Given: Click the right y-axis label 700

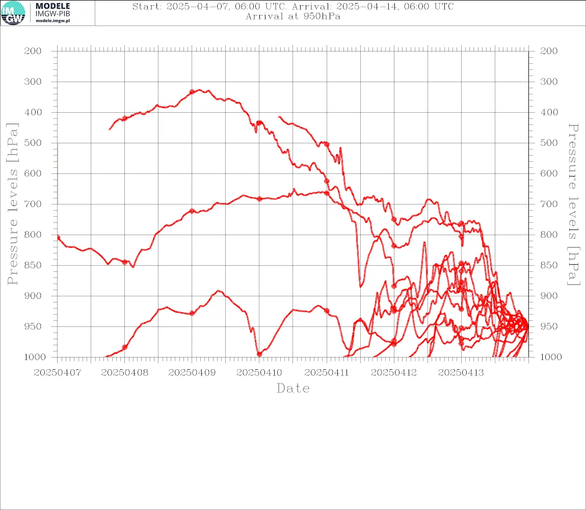Looking at the screenshot, I should [549, 205].
